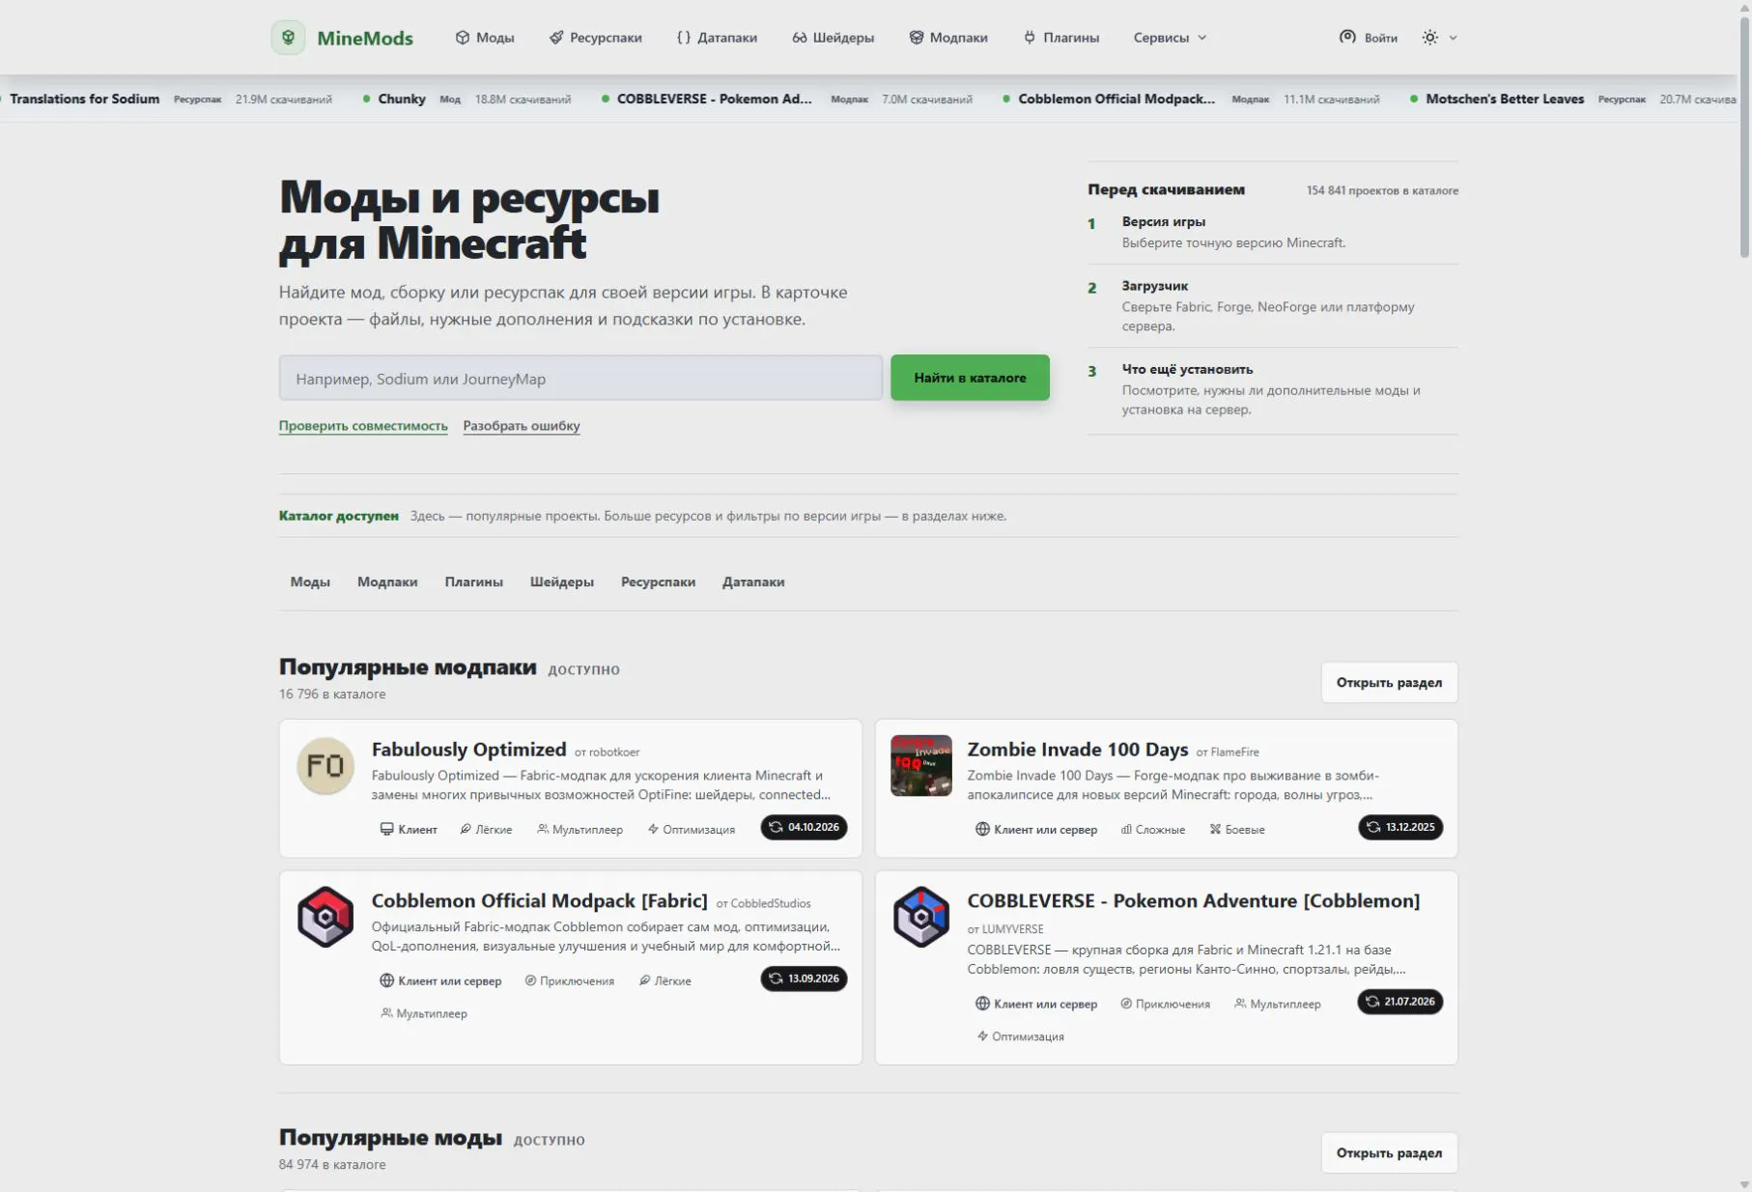Viewport: 1752px width, 1192px height.
Task: Click the Оптимизация tag on Fabulously Optimized
Action: (692, 829)
